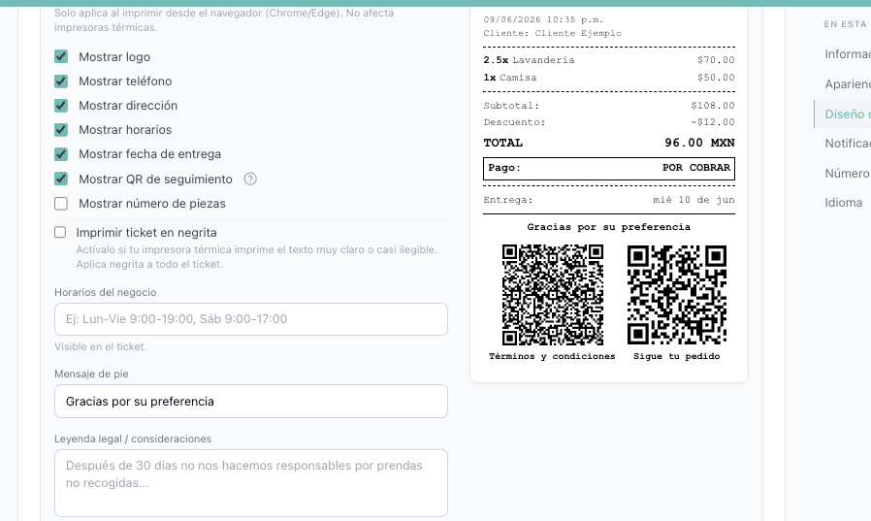
Task: Click the Sigue tu pedido QR code
Action: tap(677, 295)
